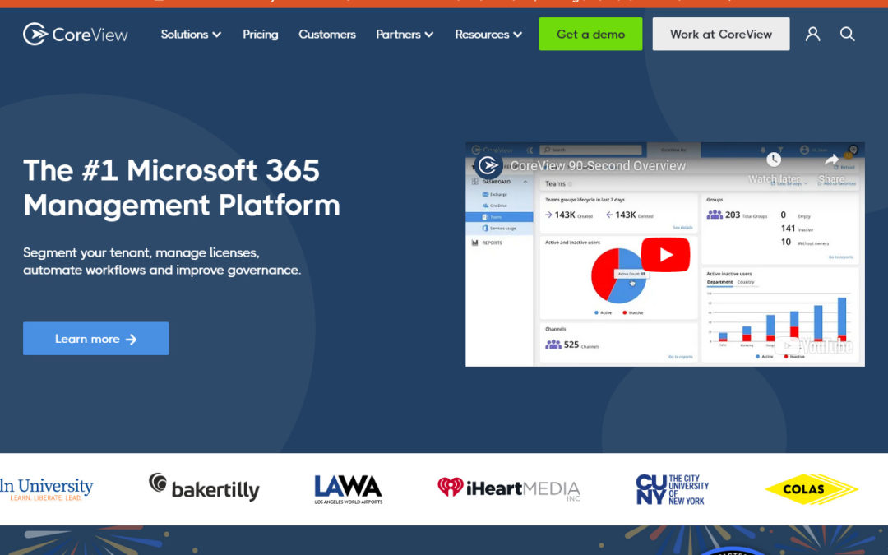
Task: Click the Learn more button
Action: (x=95, y=339)
